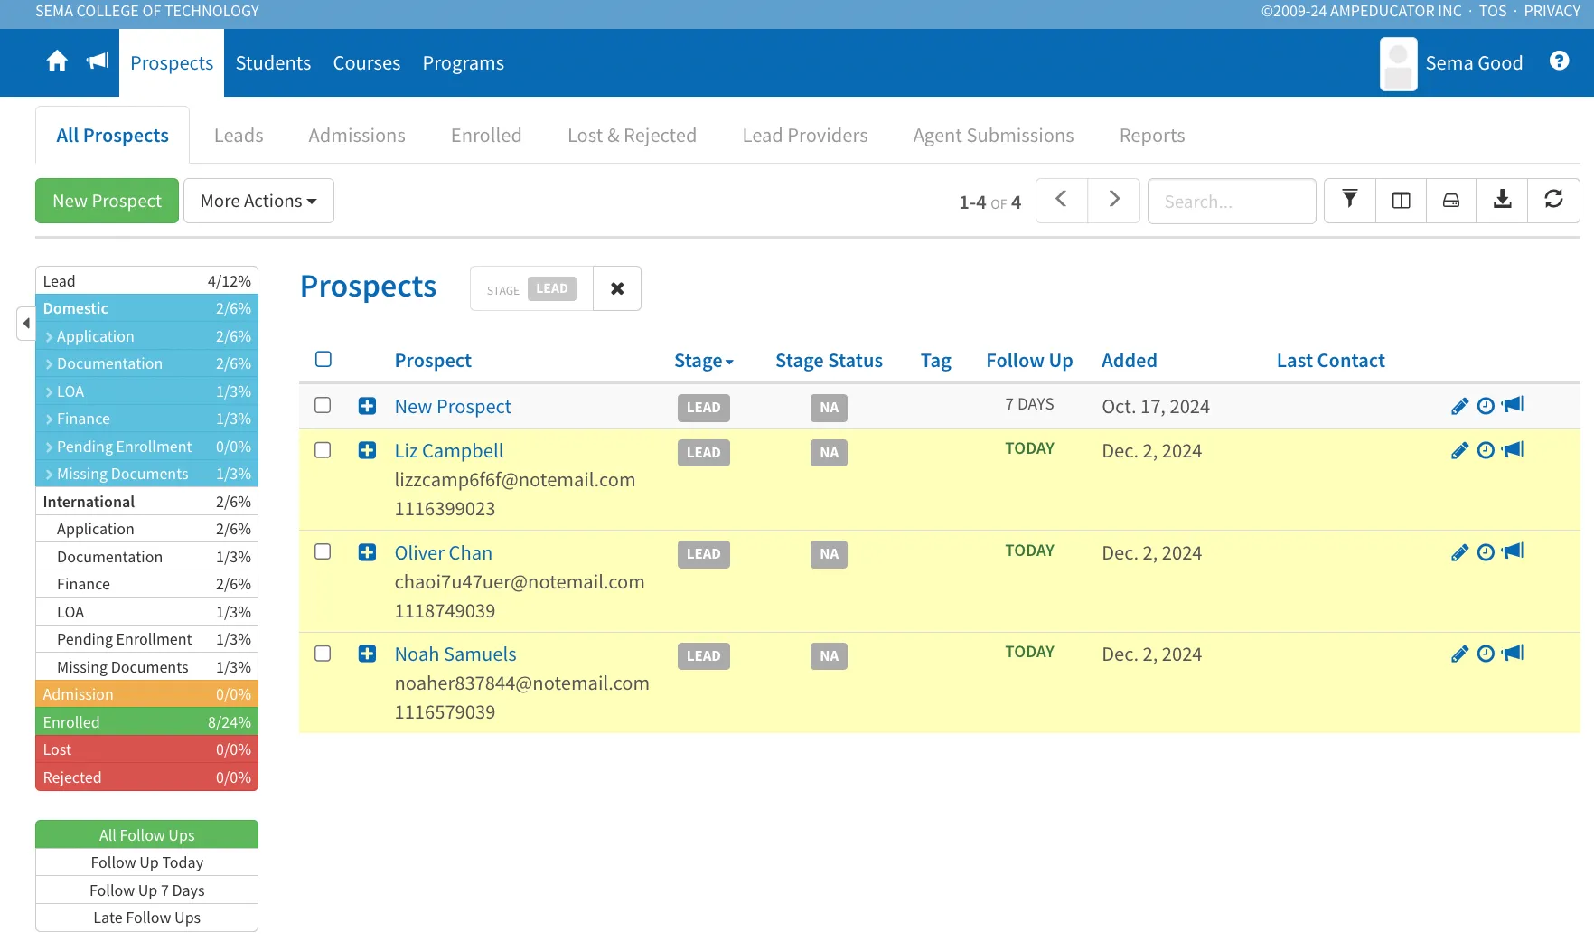Sort by the Stage column dropdown
The width and height of the screenshot is (1594, 951).
coord(703,361)
